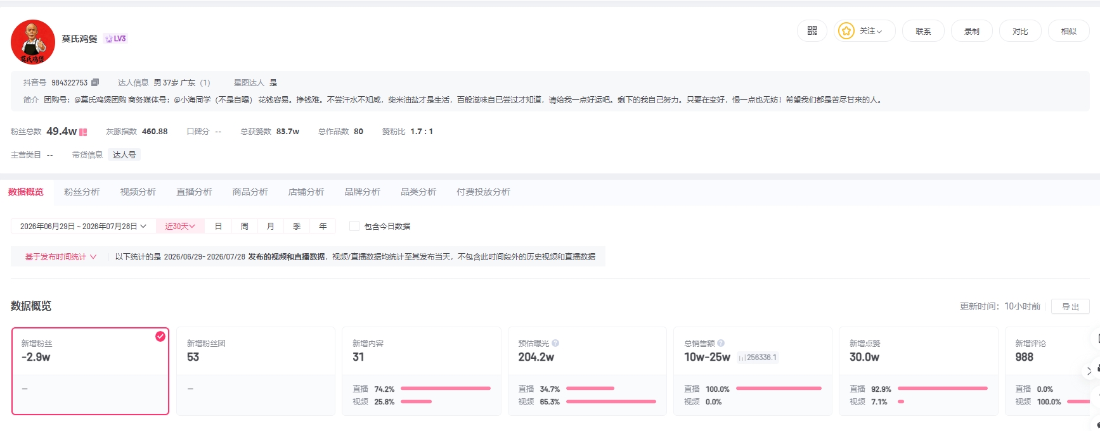
Task: Select the 新增内容 card
Action: point(422,371)
